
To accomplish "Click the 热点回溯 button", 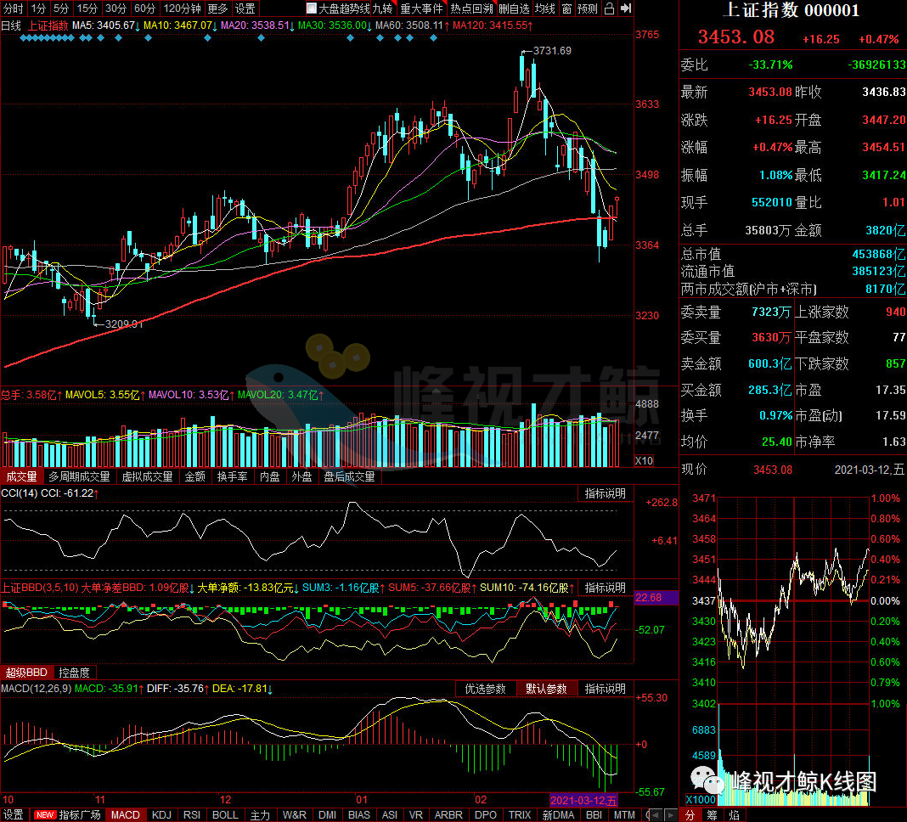I will pos(471,8).
